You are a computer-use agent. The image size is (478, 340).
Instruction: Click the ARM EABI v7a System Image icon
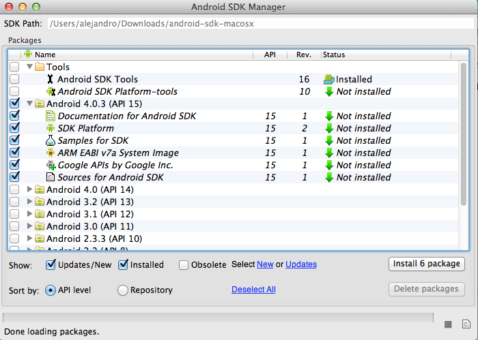[x=51, y=153]
